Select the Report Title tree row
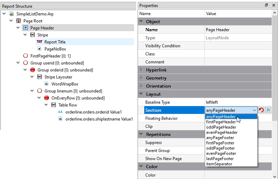Viewport: 278px width, 179px height. 85,42
